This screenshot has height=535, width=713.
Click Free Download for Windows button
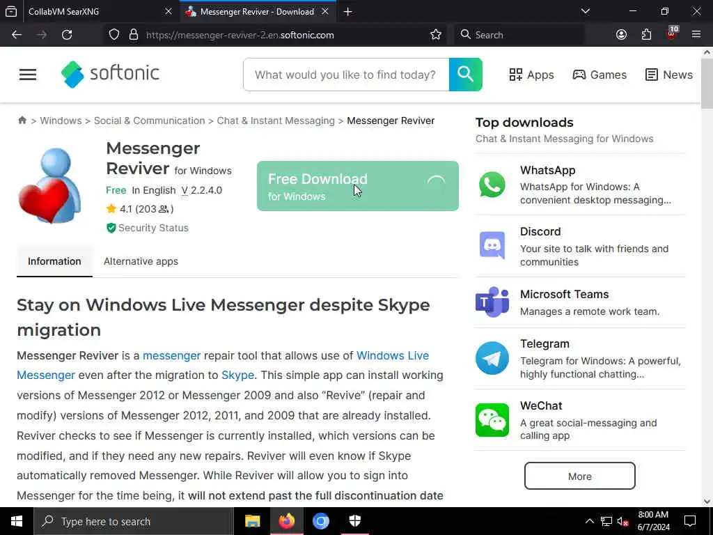(357, 186)
